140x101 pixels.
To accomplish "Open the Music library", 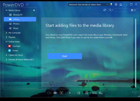I will coord(20,28).
